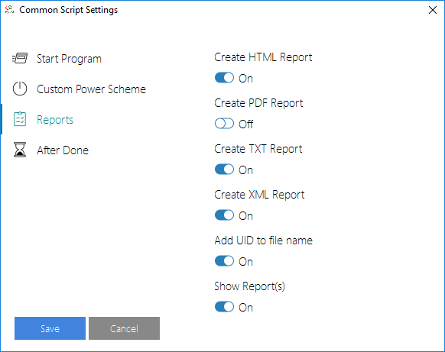This screenshot has height=352, width=445.
Task: Turn off Create TXT Report switch
Action: tap(224, 170)
